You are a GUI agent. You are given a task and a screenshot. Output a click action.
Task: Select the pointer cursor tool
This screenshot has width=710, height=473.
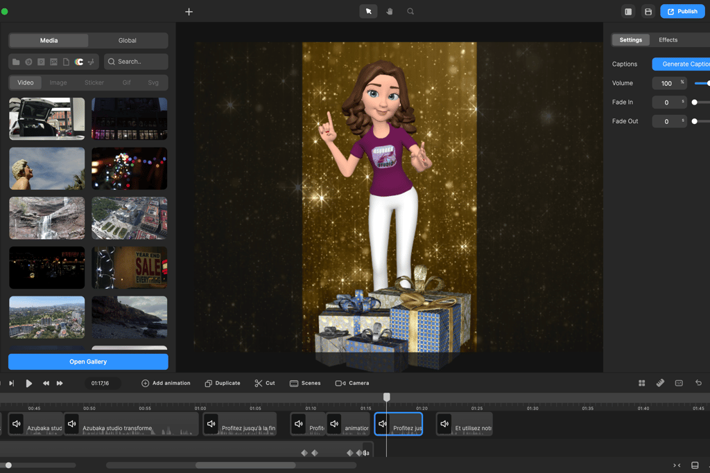(368, 11)
